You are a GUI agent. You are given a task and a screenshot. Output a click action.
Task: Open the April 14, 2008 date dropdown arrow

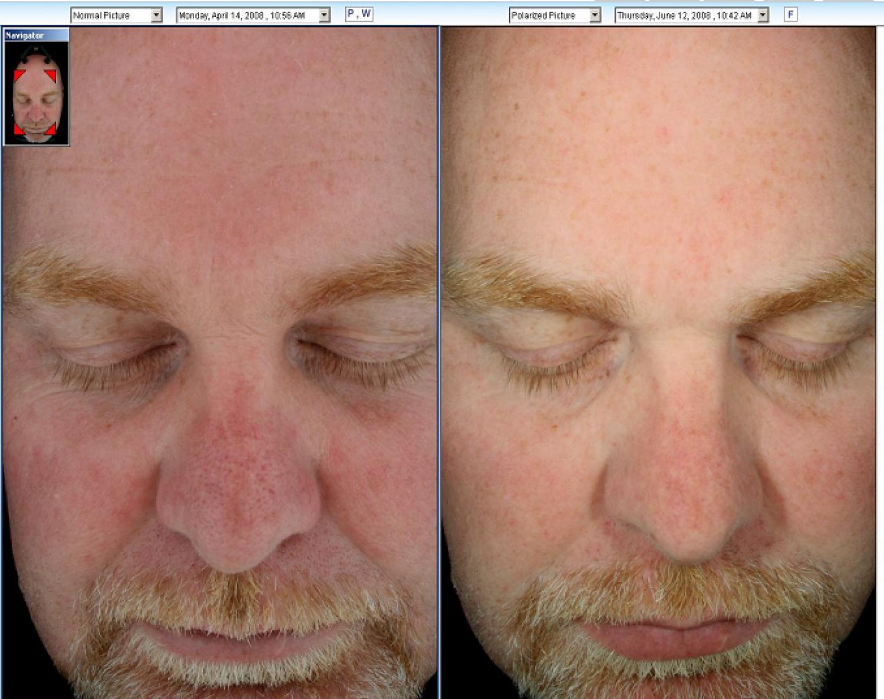(324, 15)
